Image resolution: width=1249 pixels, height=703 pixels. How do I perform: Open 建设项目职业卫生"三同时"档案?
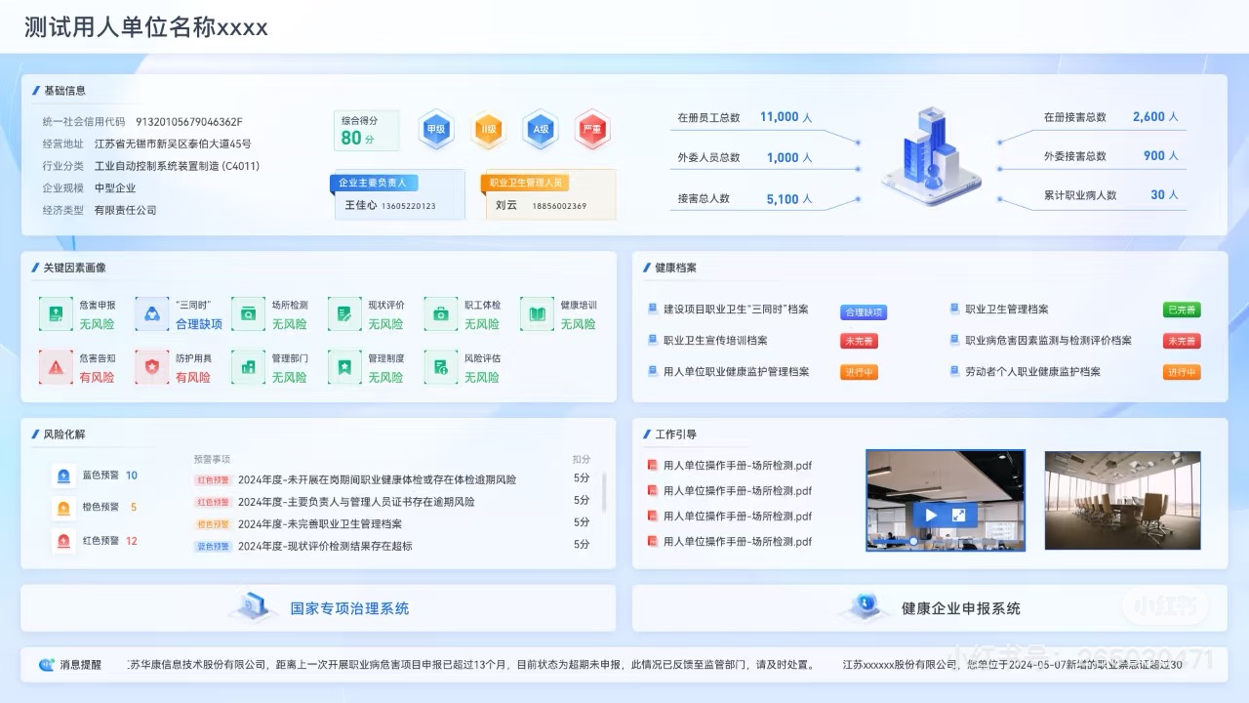[736, 310]
